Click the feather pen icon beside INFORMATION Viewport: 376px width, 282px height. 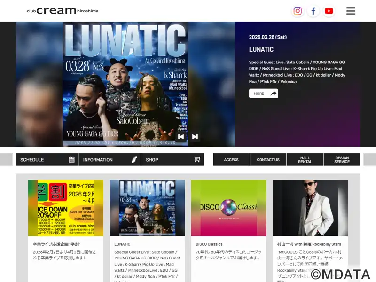134,160
